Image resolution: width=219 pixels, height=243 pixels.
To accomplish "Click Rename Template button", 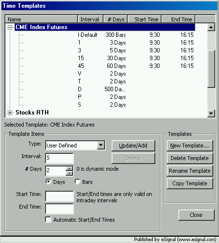I will click(x=190, y=171).
